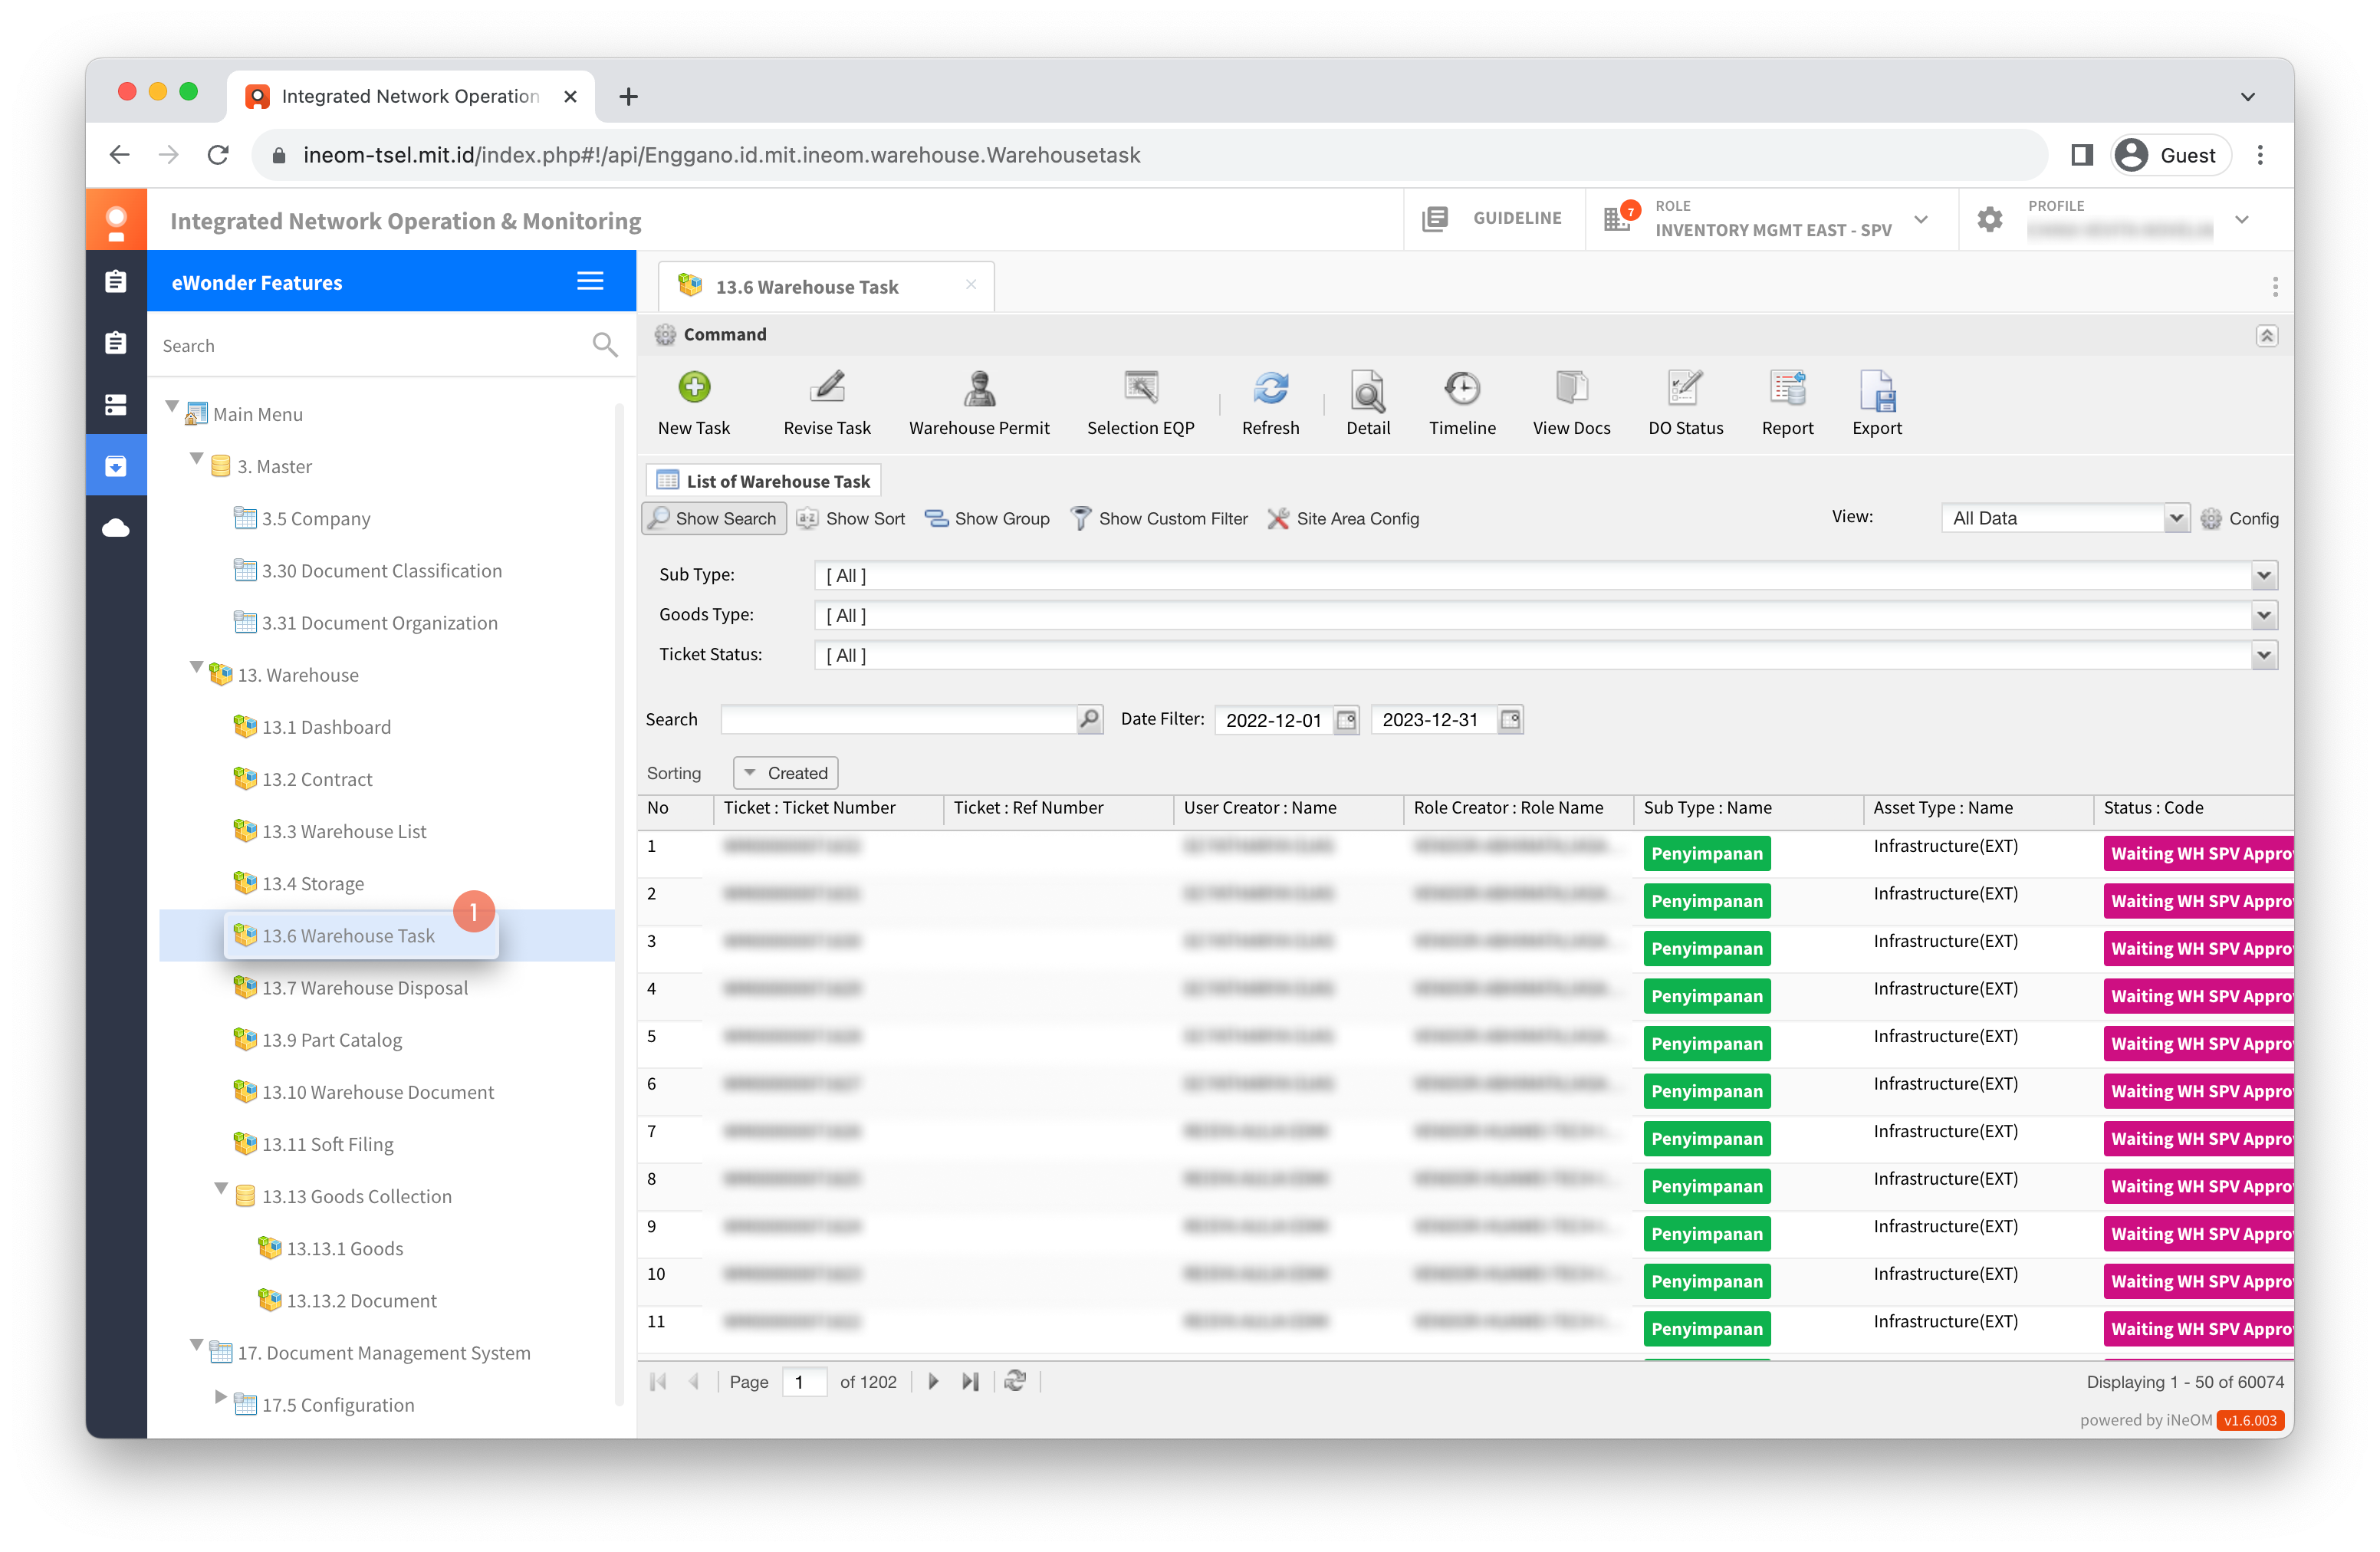2380x1552 pixels.
Task: Open 13.1 Dashboard menu item
Action: pyautogui.click(x=312, y=727)
